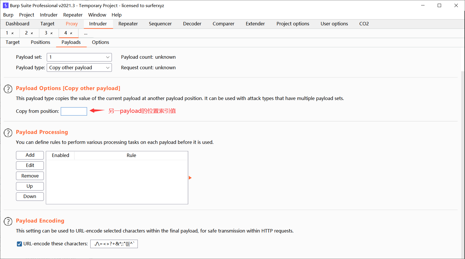The image size is (465, 259).
Task: Close Intruder attack tab 4
Action: pos(71,33)
